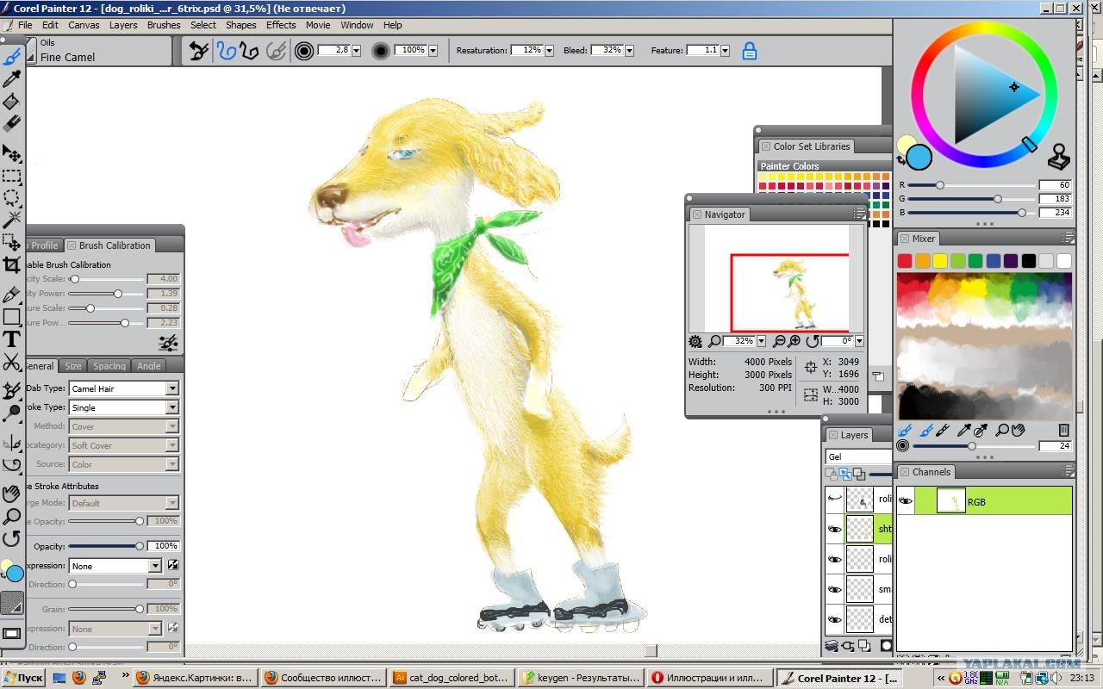Close the Brush Calibration panel tab
This screenshot has width=1103, height=689.
click(x=72, y=245)
